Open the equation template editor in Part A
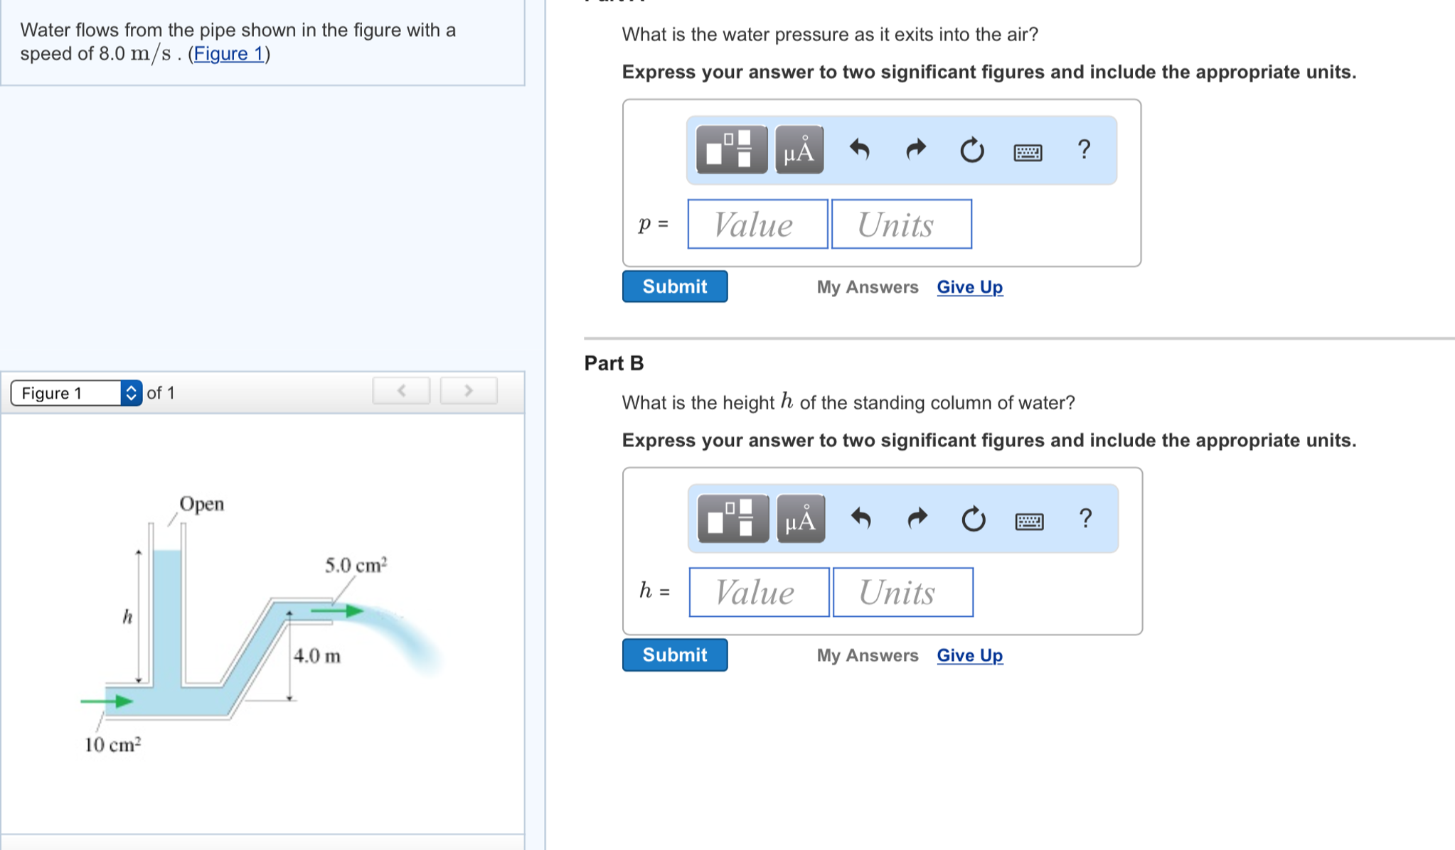 730,150
